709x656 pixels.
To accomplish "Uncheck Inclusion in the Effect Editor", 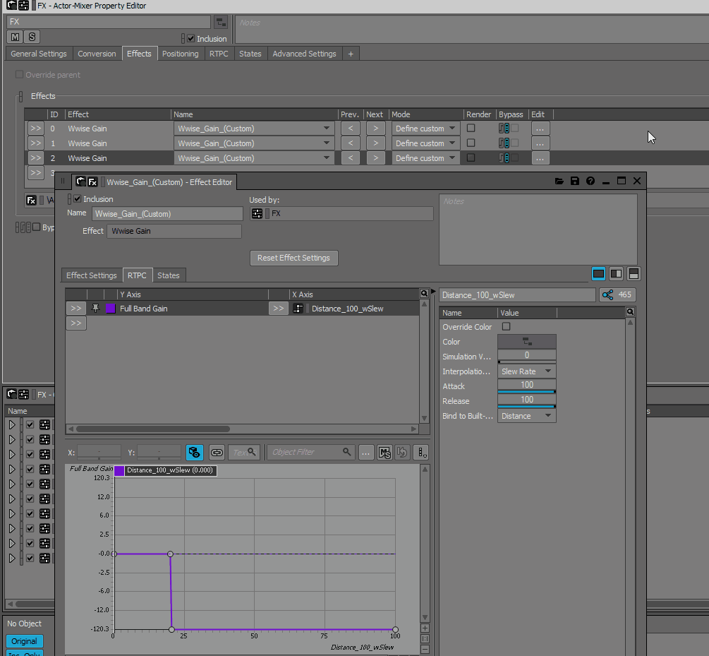I will [78, 198].
